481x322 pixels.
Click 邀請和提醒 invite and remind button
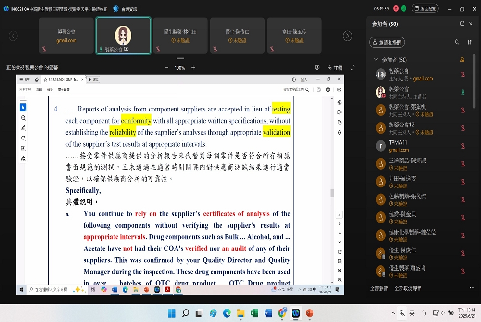click(387, 43)
